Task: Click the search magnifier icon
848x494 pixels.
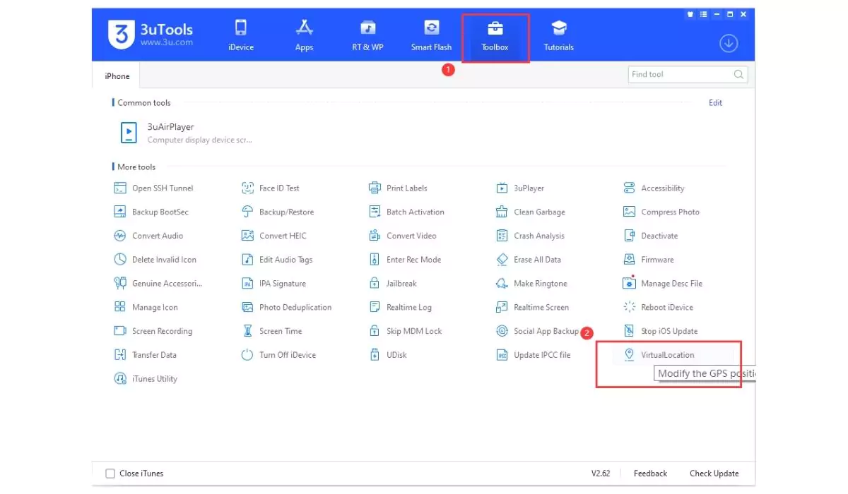Action: pos(738,75)
